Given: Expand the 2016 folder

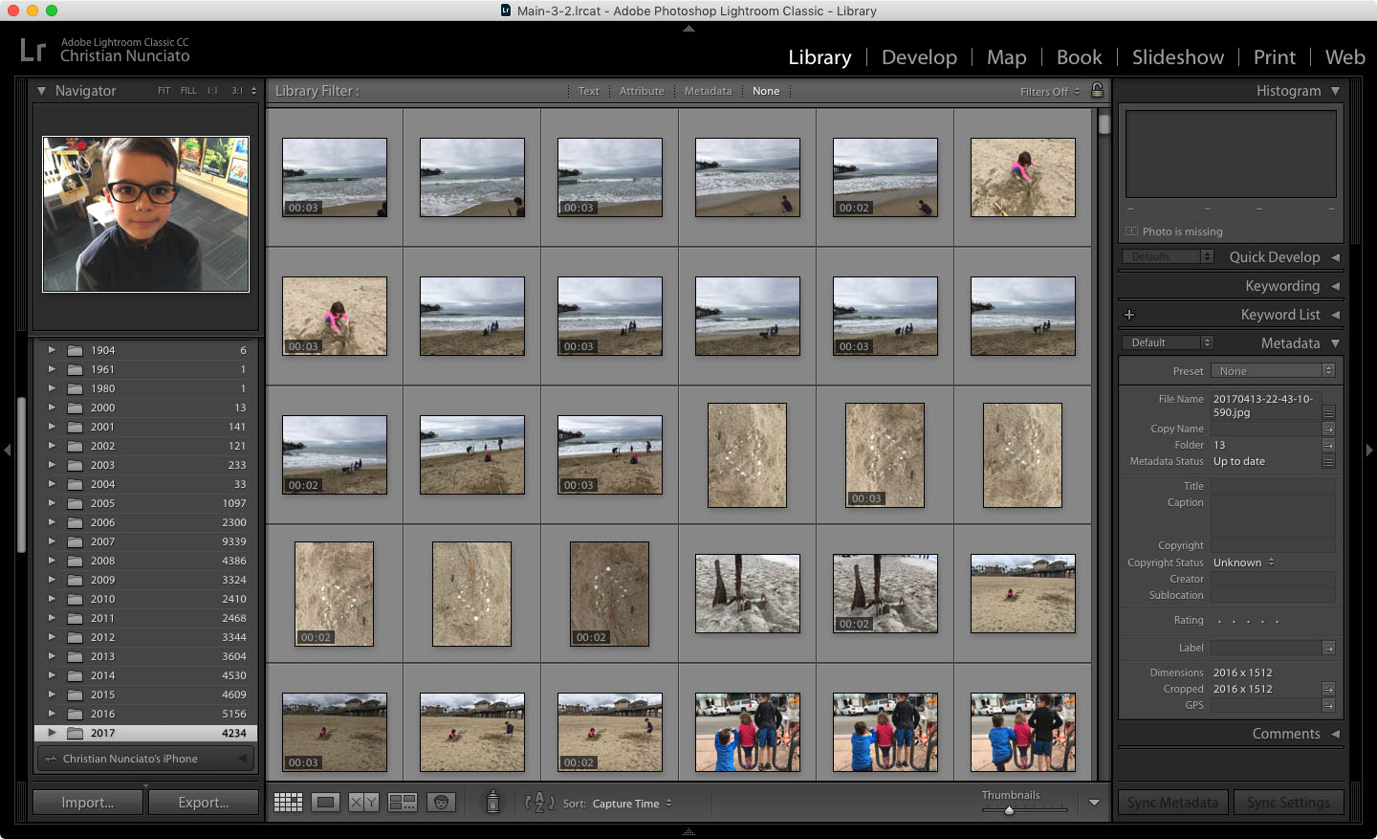Looking at the screenshot, I should point(52,714).
